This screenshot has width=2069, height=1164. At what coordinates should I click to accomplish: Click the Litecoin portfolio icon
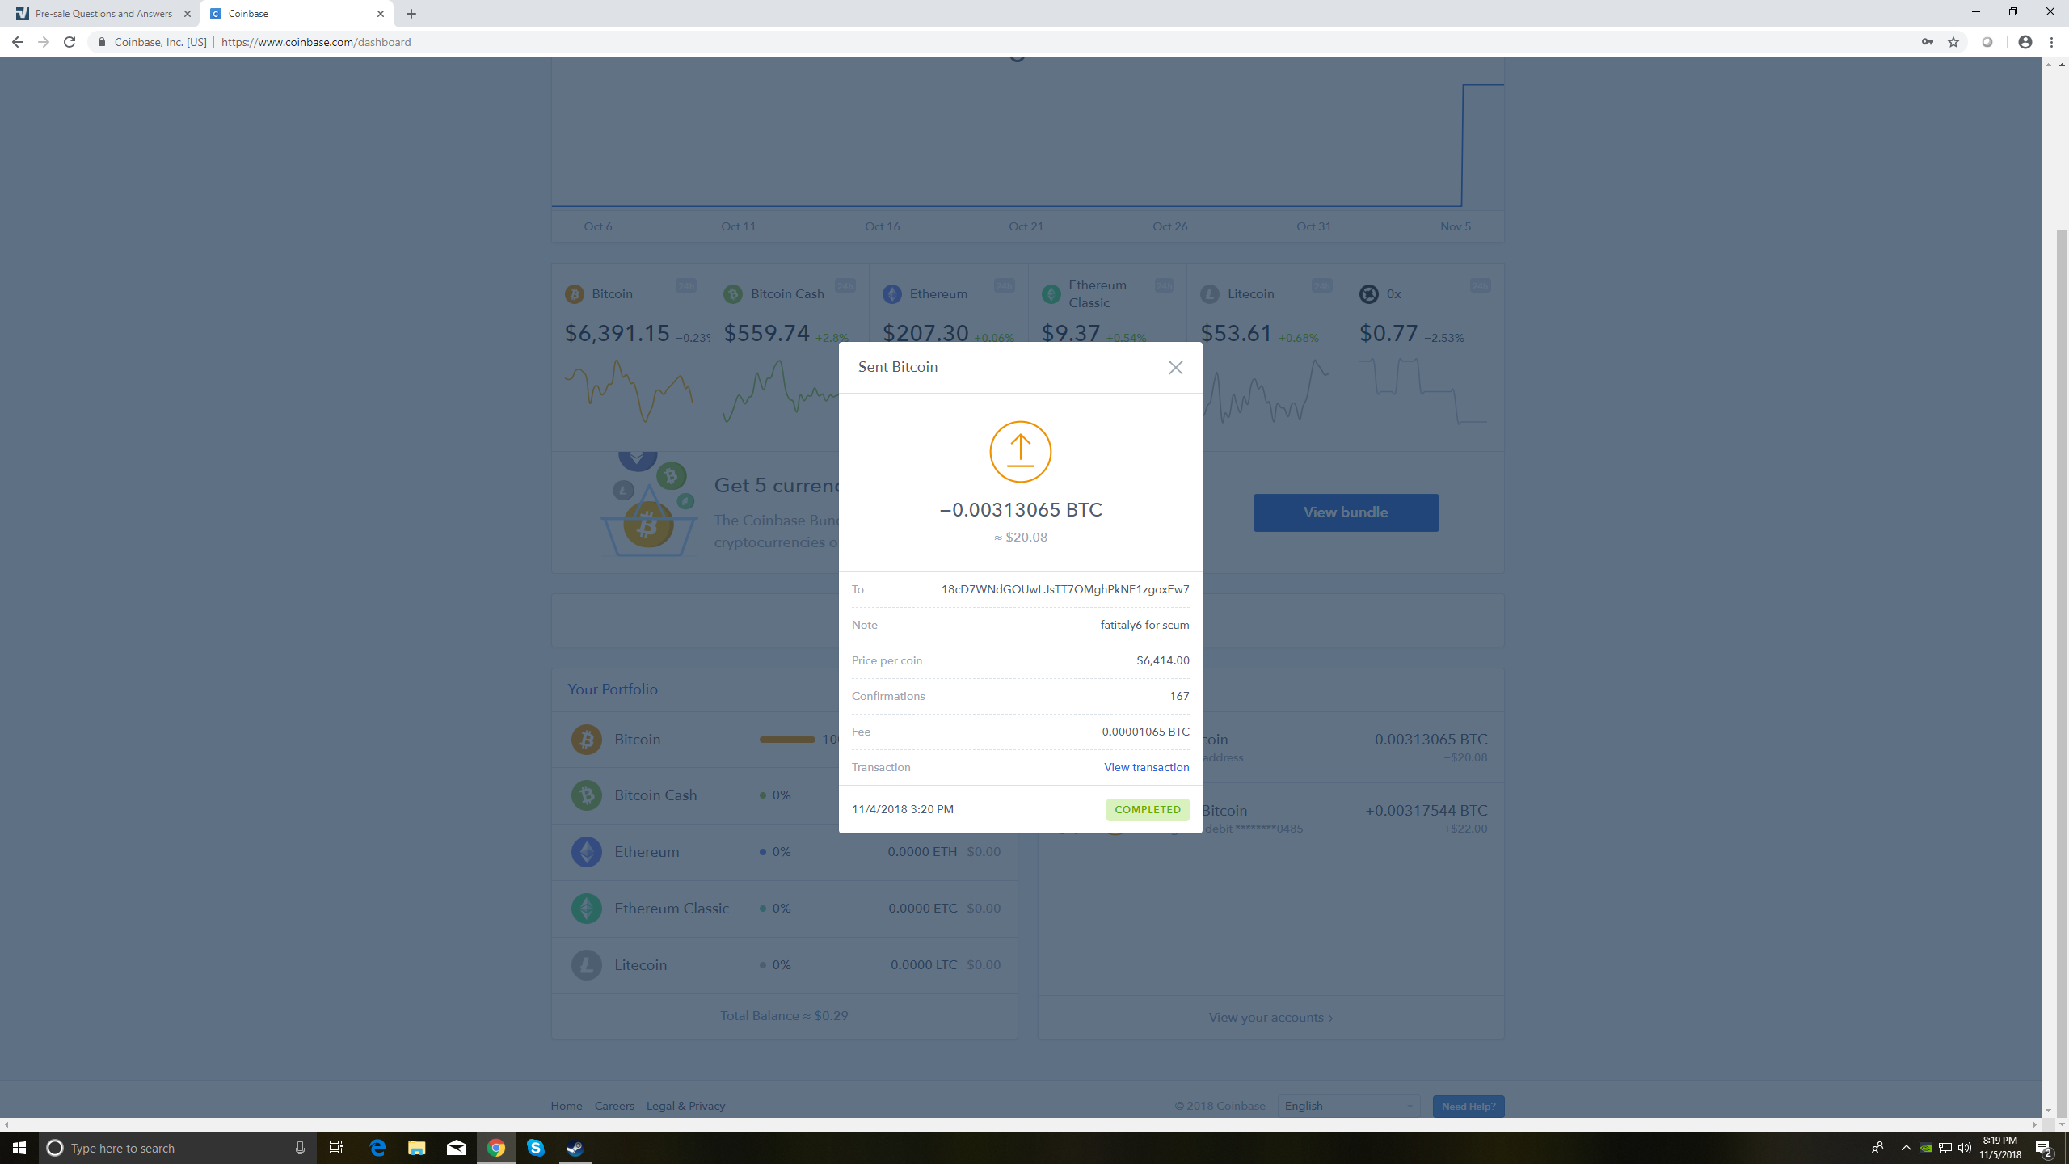586,965
